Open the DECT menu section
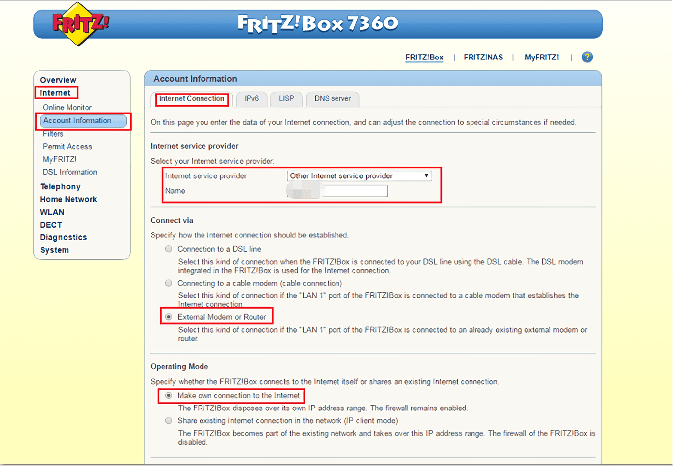Image resolution: width=673 pixels, height=466 pixels. [x=51, y=225]
